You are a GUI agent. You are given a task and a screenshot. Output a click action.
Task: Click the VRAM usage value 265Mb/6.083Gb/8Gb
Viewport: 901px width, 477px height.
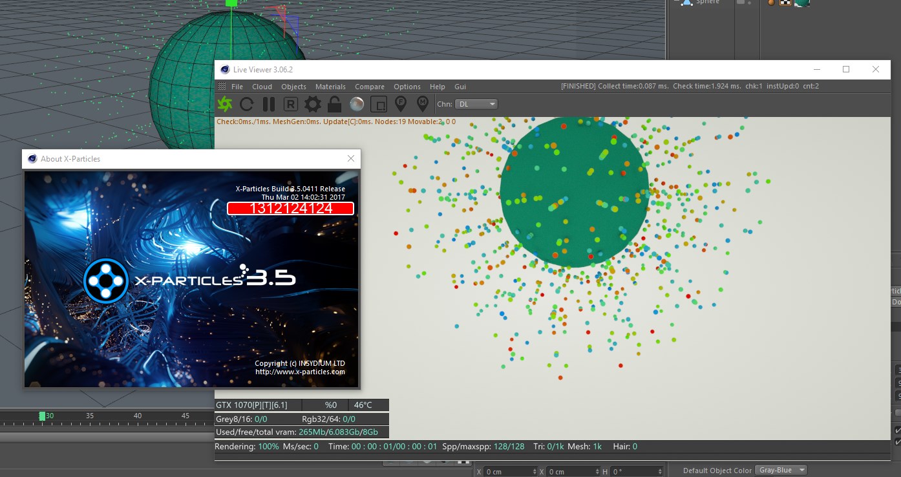(339, 432)
